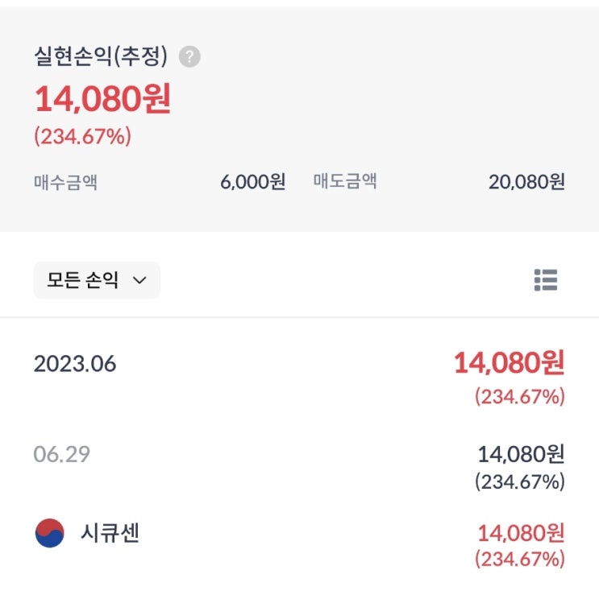Image resolution: width=599 pixels, height=595 pixels.
Task: Select the 06.29 date entry
Action: [x=62, y=454]
